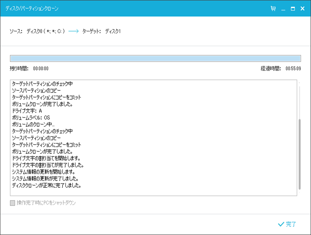Image resolution: width=311 pixels, height=235 pixels.
Task: Click the log vertical scrollbar thumb
Action: (x=299, y=154)
